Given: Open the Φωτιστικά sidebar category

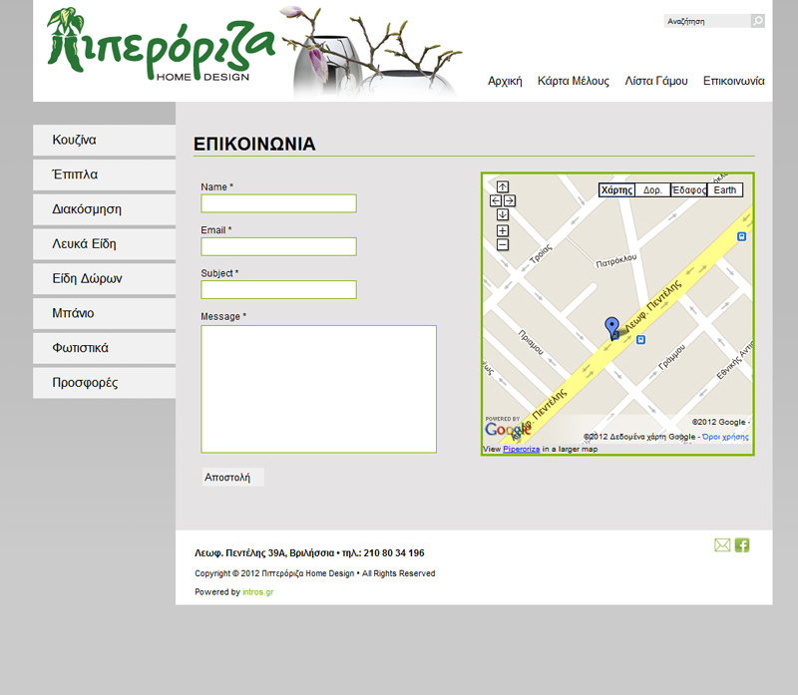Looking at the screenshot, I should tap(104, 348).
